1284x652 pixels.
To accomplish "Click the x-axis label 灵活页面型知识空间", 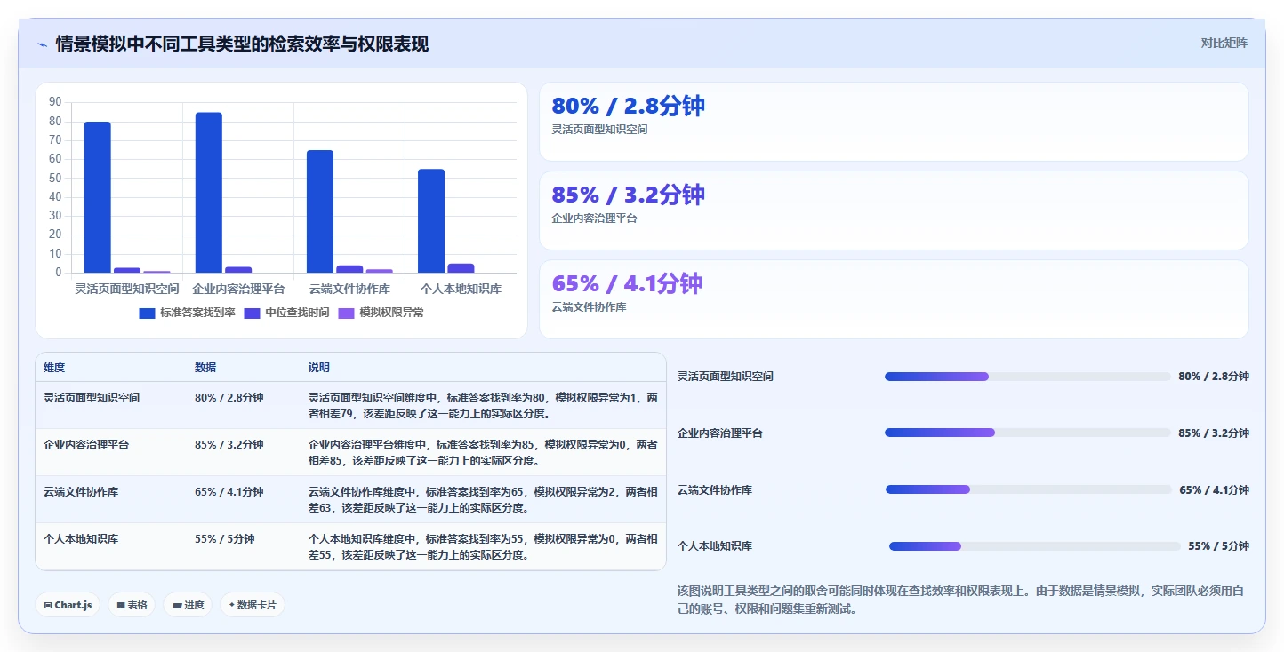I will 127,290.
